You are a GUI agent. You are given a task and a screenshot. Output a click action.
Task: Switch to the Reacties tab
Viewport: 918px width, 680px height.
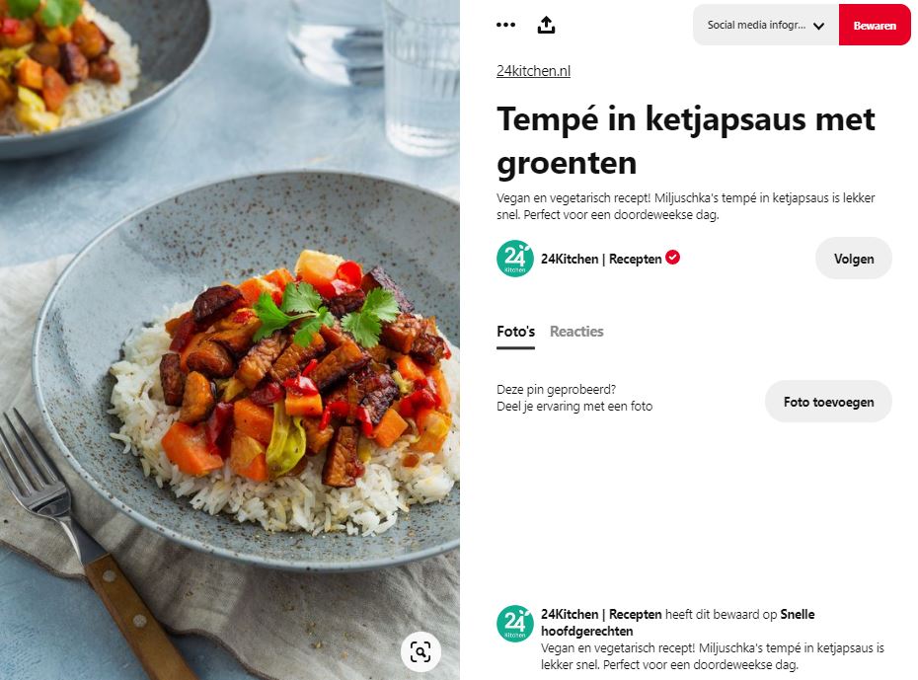tap(576, 332)
